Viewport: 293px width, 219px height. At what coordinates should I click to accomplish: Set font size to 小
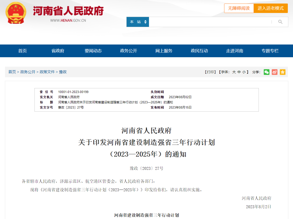click(x=244, y=72)
